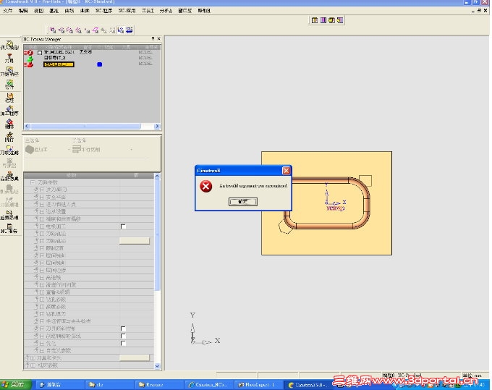492x390 pixels.
Task: Click the machine simulation icon above the greyed icons
Action: click(9, 176)
